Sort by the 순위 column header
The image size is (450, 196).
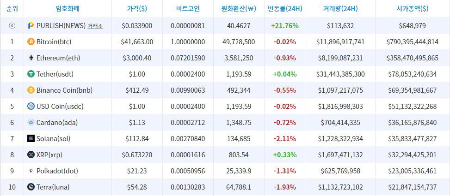click(x=12, y=9)
